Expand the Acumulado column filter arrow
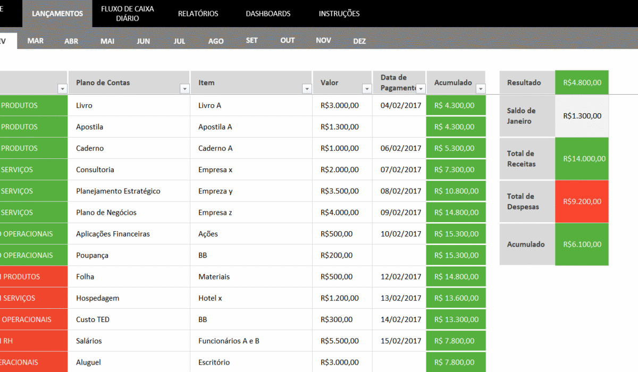This screenshot has height=372, width=638. pos(481,89)
